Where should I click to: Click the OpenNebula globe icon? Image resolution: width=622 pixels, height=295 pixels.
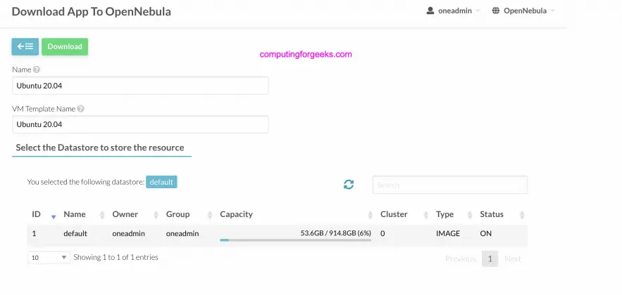point(496,11)
